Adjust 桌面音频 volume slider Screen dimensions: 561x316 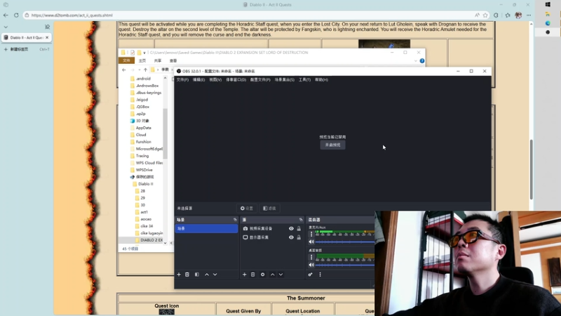[345, 265]
